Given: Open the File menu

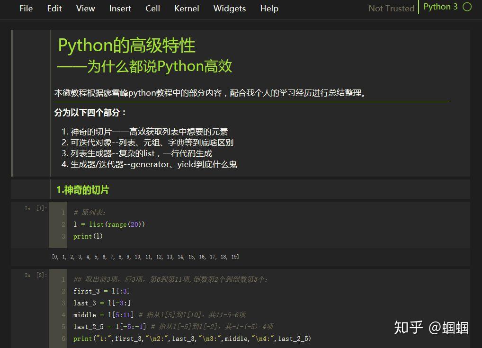Looking at the screenshot, I should coord(26,9).
